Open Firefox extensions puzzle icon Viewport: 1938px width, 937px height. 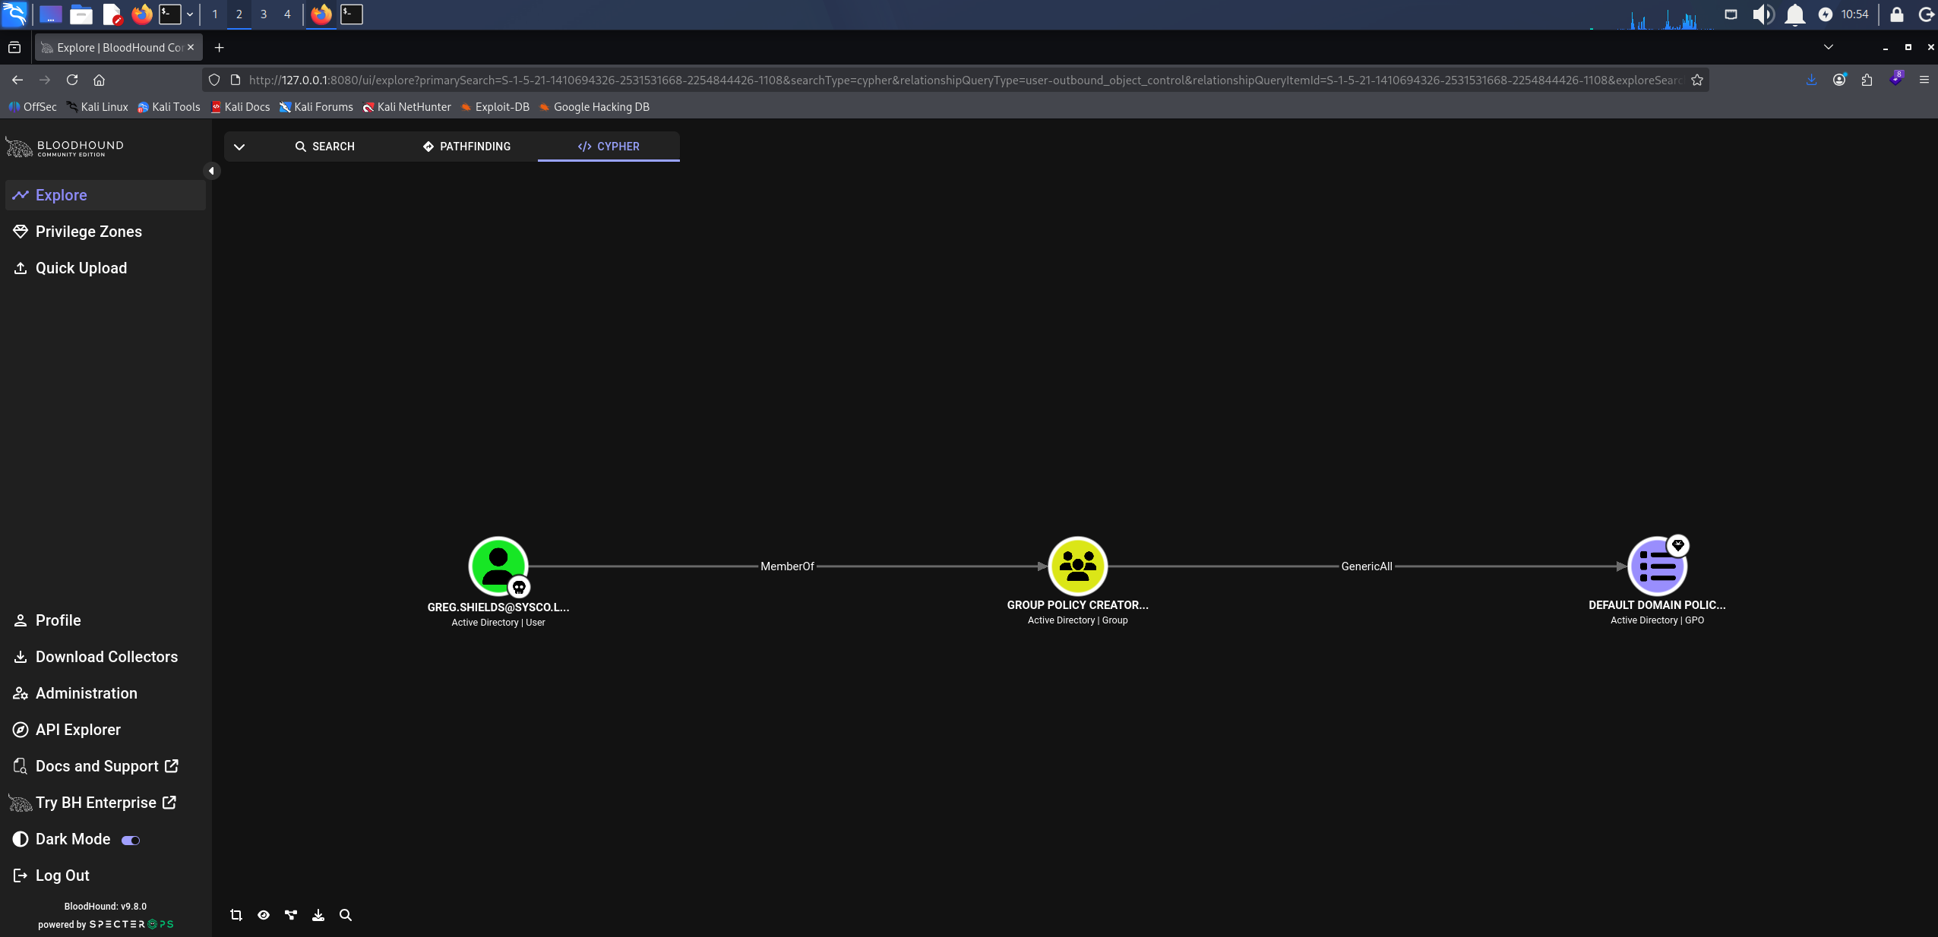(1867, 80)
